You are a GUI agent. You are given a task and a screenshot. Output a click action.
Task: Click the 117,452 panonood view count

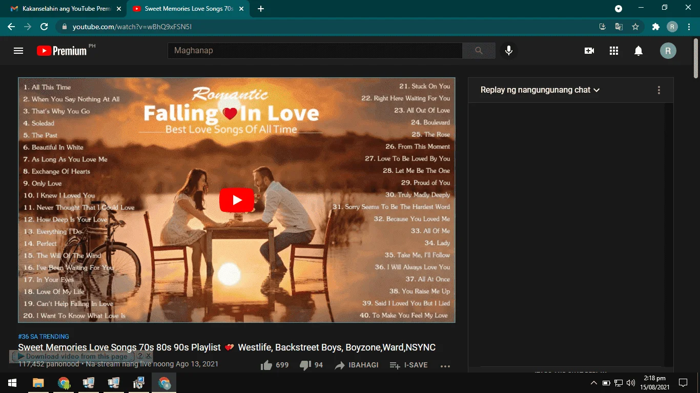coord(49,364)
